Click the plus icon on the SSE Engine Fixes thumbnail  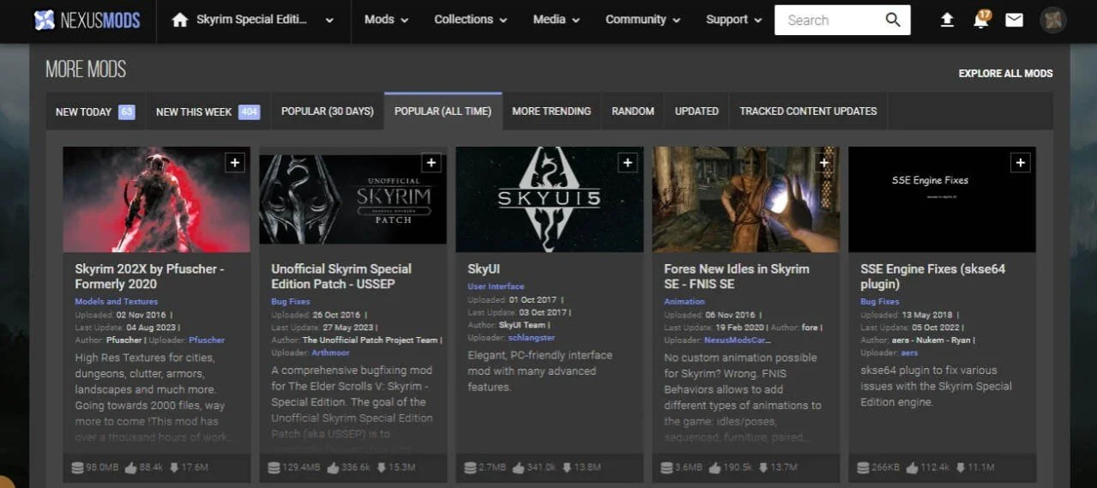(1020, 163)
